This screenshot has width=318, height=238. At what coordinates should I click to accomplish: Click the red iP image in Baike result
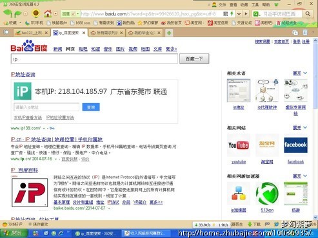pos(30,192)
